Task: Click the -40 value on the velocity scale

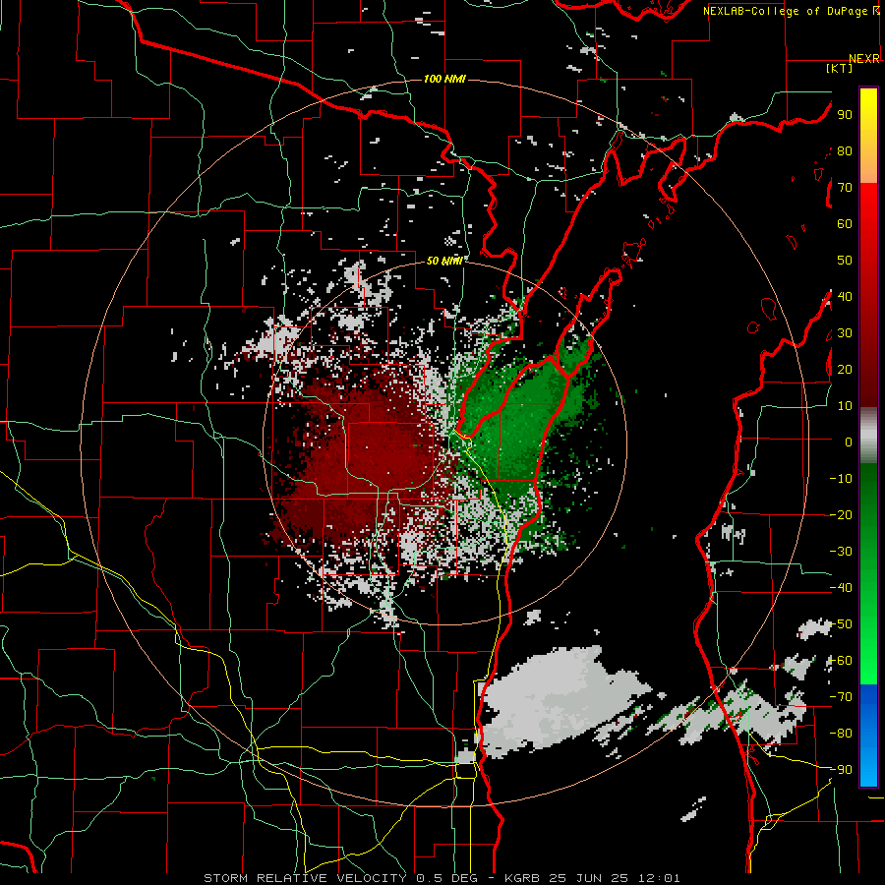Action: (x=841, y=588)
